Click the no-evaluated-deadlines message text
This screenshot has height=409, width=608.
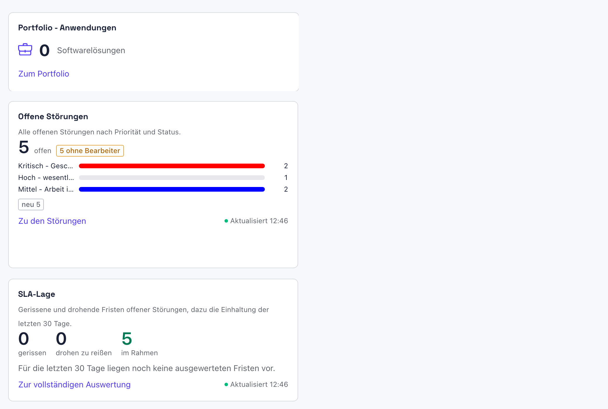(x=147, y=368)
